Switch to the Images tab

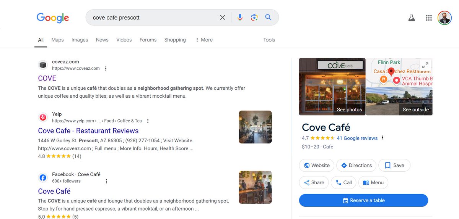[80, 40]
